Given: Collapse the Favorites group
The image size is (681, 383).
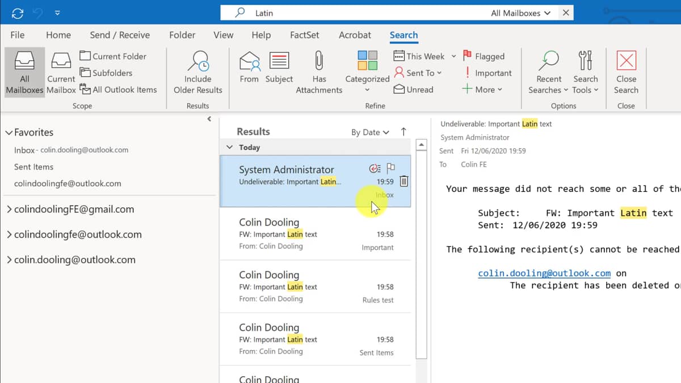Looking at the screenshot, I should pyautogui.click(x=9, y=132).
